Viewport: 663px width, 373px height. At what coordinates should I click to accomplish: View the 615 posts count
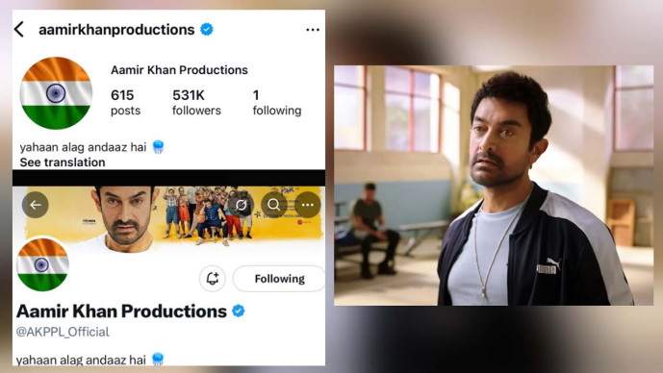pos(126,102)
